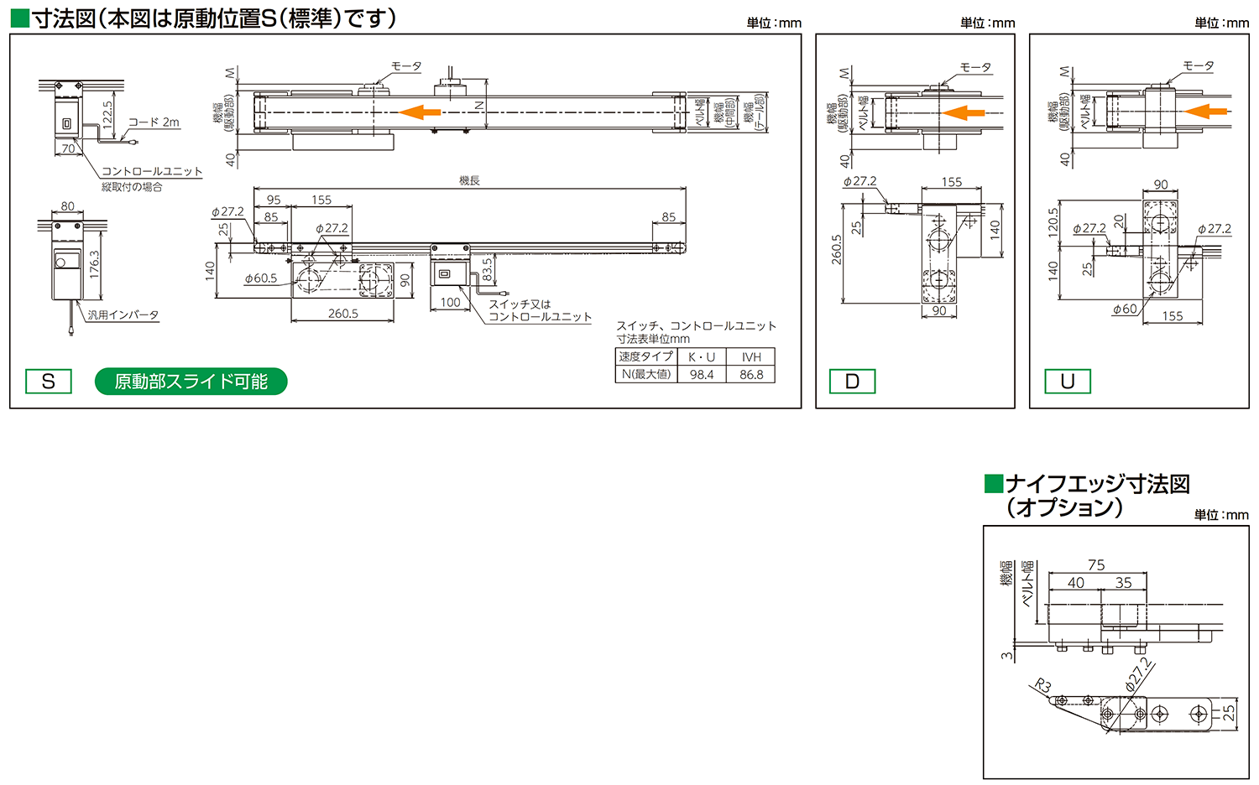Click the '35' dimension in the knife-edge drawing
This screenshot has height=785, width=1259.
tap(1124, 583)
